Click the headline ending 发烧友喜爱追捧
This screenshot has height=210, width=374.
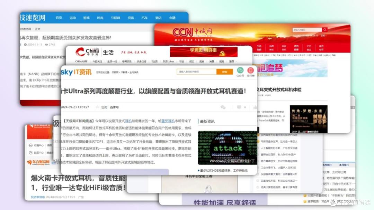tap(65, 38)
